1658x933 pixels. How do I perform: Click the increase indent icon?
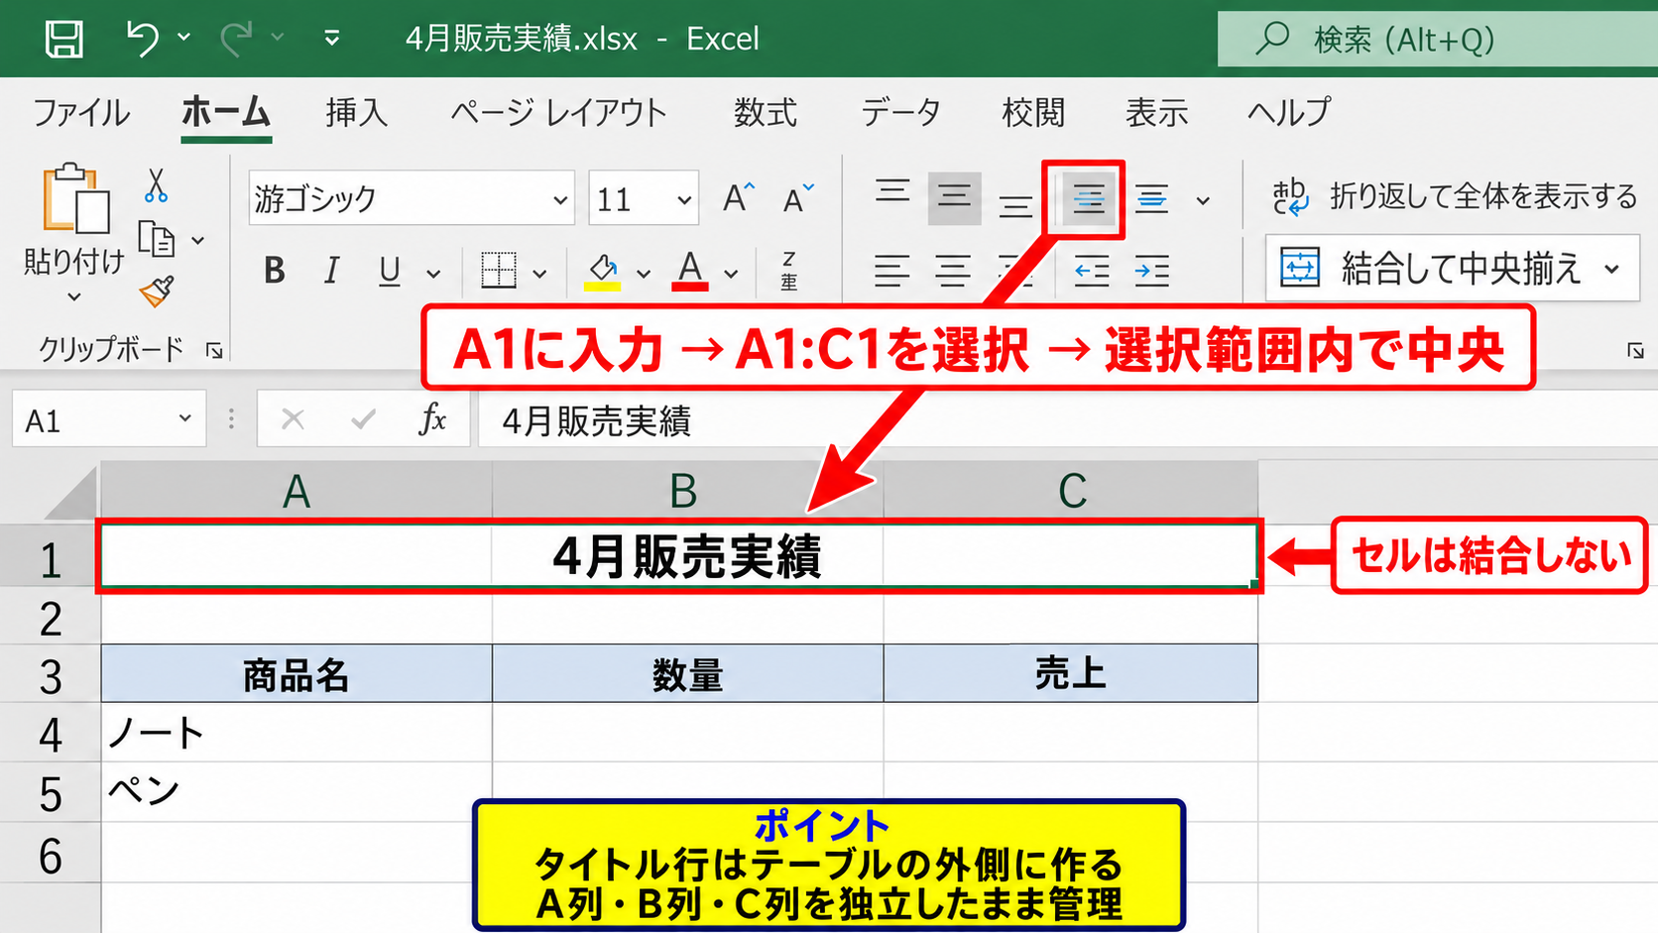click(1152, 271)
